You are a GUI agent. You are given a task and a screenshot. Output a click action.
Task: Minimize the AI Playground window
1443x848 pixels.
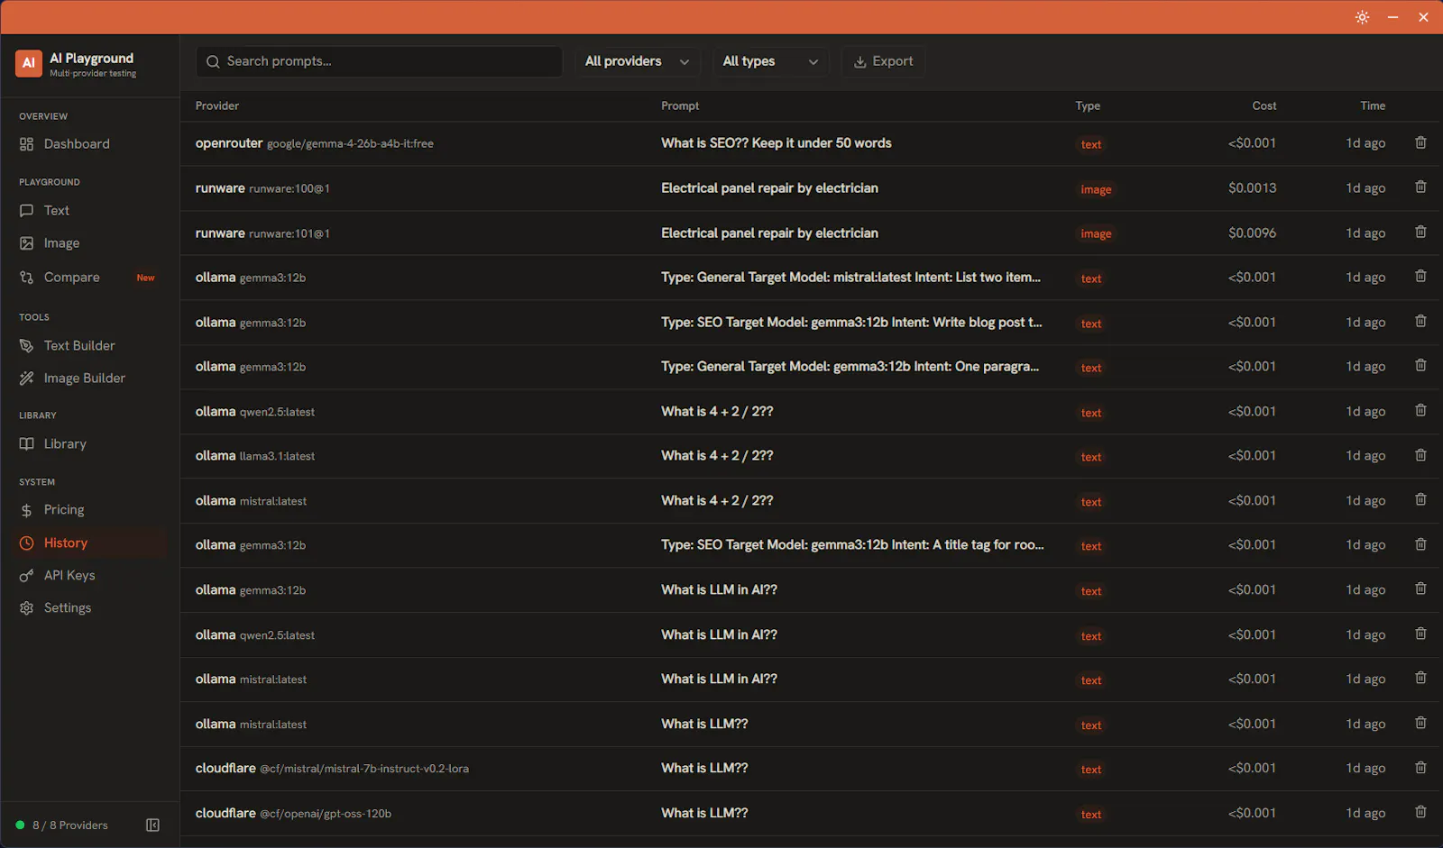pos(1392,17)
